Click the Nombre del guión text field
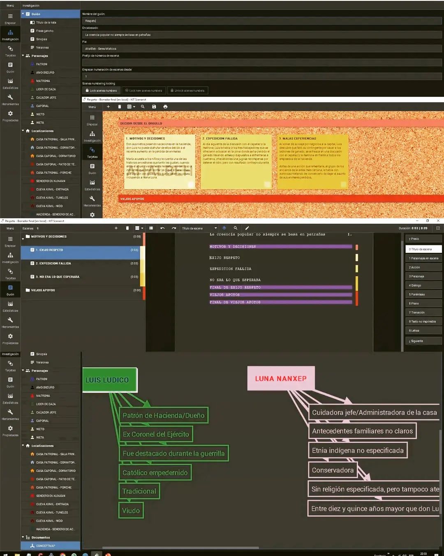Image resolution: width=444 pixels, height=556 pixels. 261,21
